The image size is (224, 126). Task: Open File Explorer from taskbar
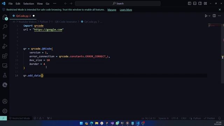pyautogui.click(x=97, y=123)
